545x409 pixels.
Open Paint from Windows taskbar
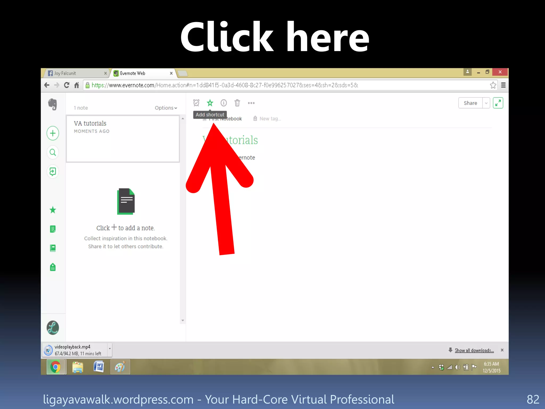[x=120, y=367]
